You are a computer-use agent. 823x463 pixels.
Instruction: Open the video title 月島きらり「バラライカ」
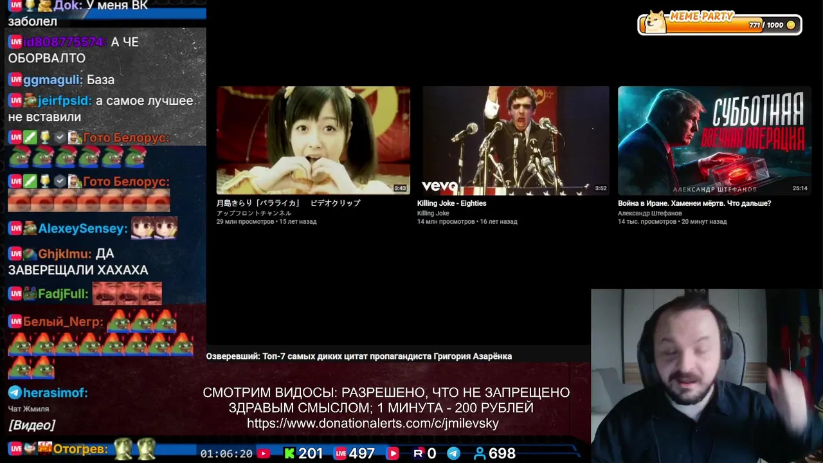(x=288, y=203)
